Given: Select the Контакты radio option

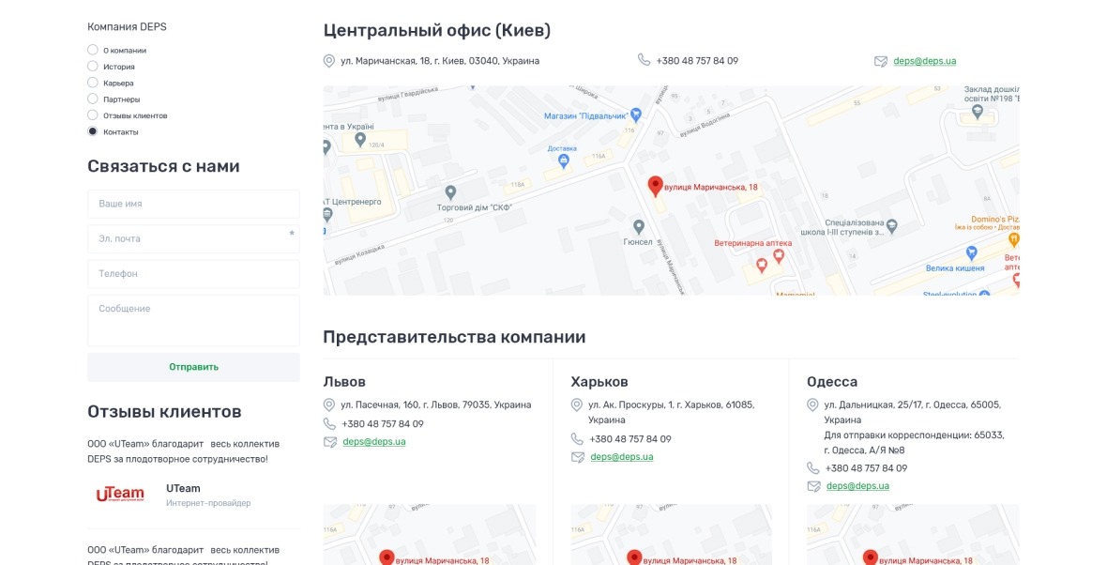Looking at the screenshot, I should (93, 131).
